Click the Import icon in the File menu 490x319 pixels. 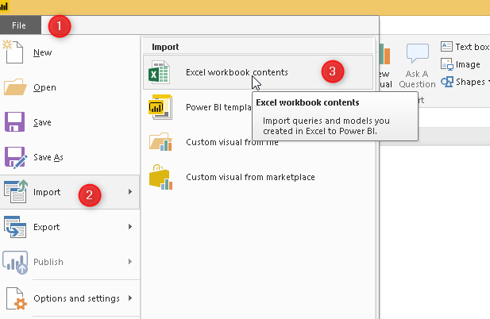16,192
